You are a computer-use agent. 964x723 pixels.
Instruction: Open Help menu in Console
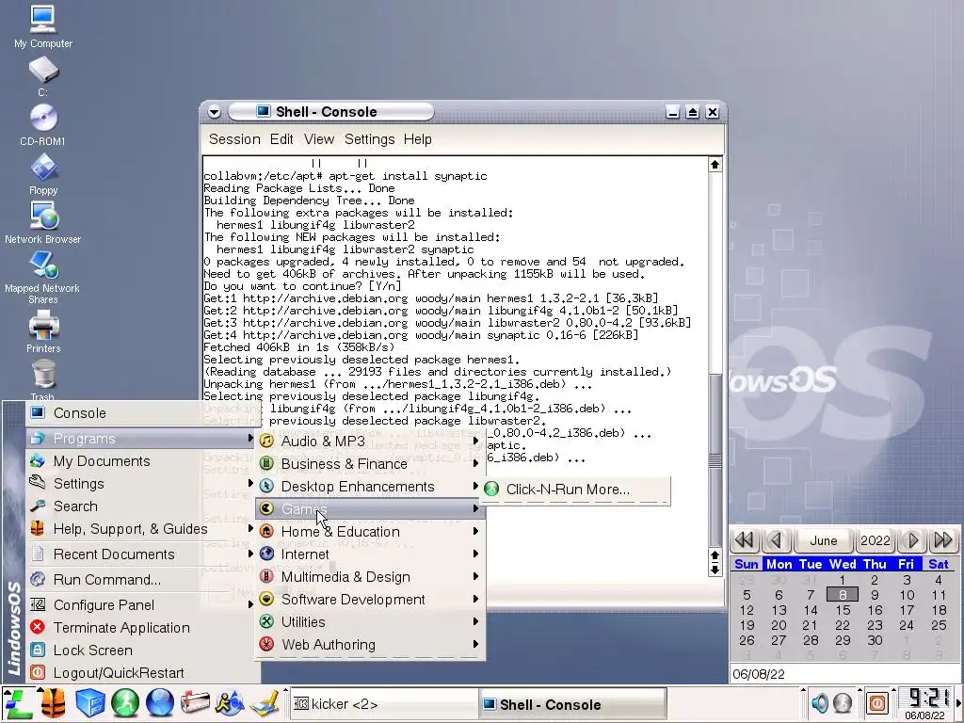(x=417, y=139)
